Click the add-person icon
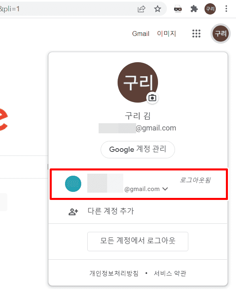The image size is (236, 290). pyautogui.click(x=73, y=212)
